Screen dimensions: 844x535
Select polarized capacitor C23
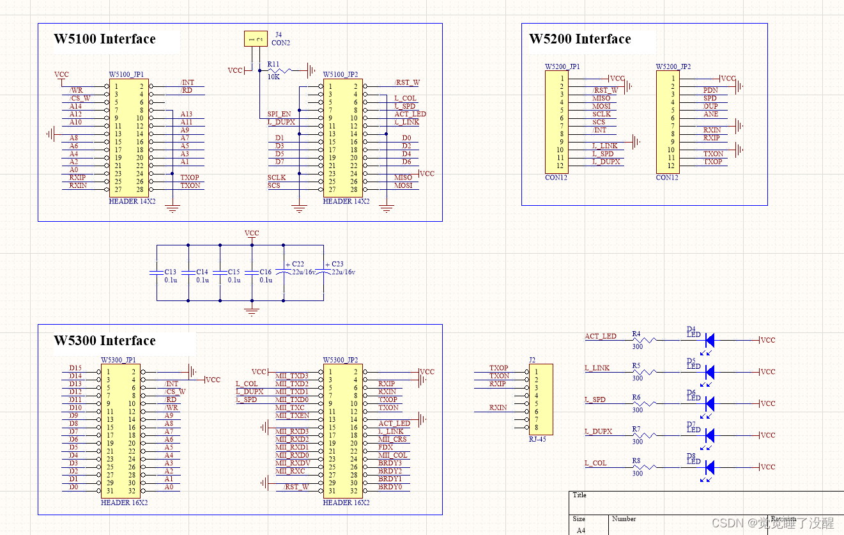[323, 272]
